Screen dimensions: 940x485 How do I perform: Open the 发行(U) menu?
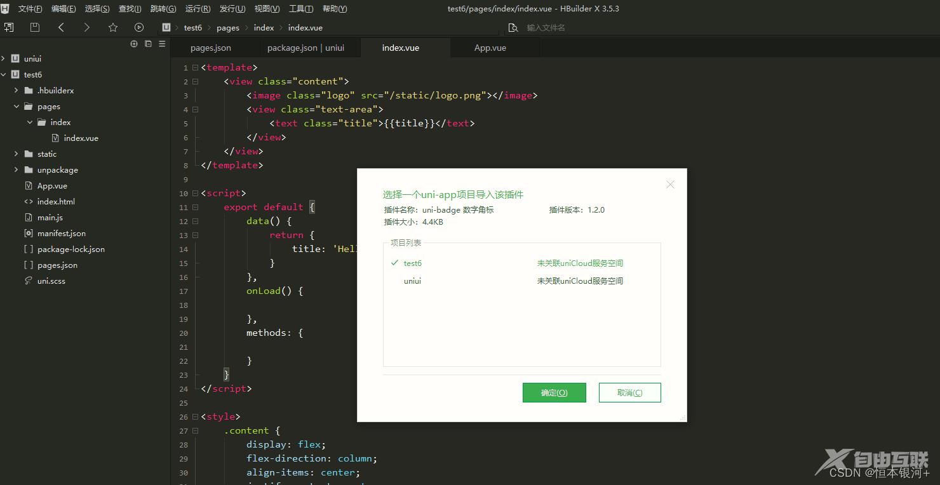(x=232, y=8)
